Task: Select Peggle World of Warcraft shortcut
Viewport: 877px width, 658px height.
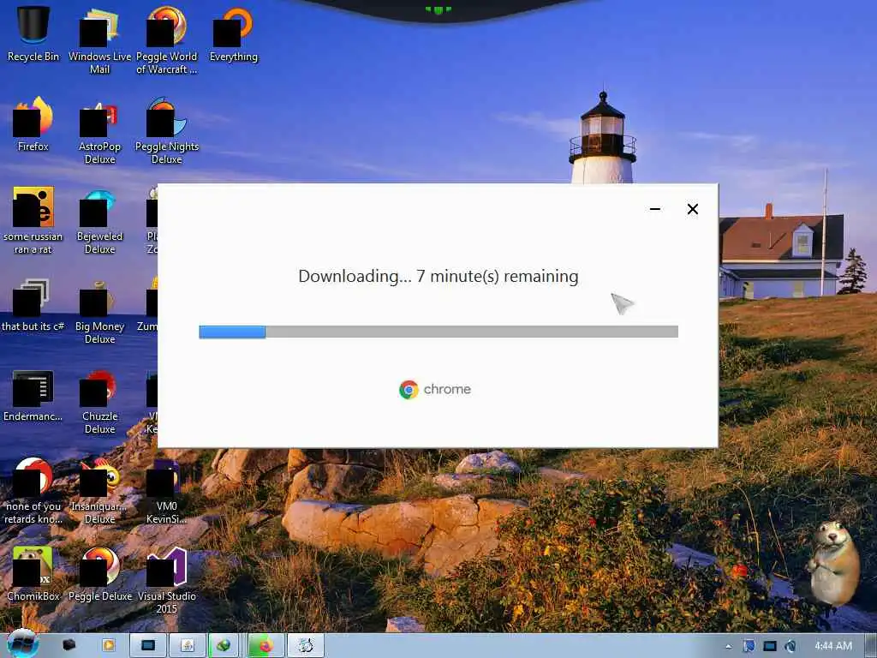Action: coord(167,39)
